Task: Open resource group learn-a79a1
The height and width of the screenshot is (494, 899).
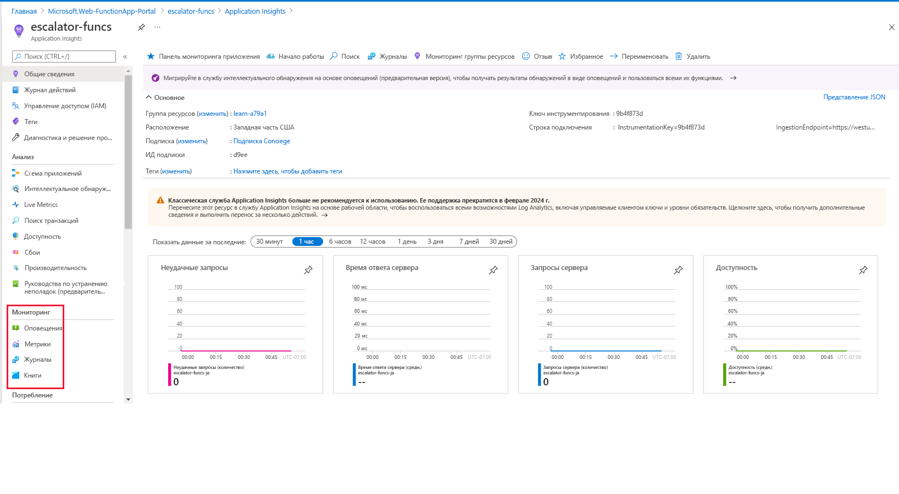Action: pyautogui.click(x=250, y=114)
